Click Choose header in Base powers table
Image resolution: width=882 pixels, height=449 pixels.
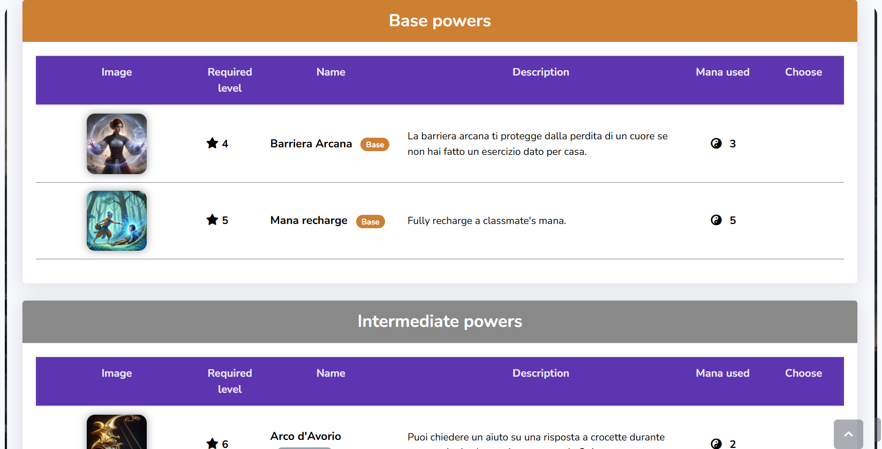803,72
